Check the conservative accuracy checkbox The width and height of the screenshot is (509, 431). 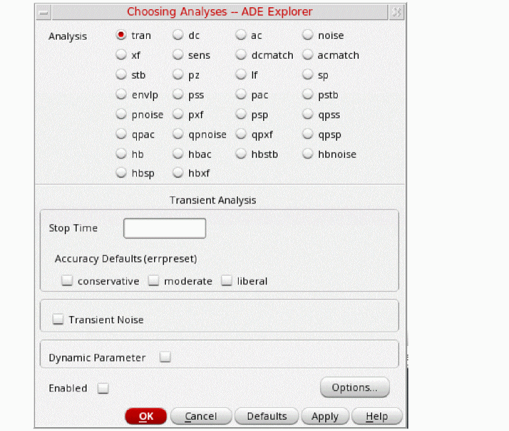67,280
